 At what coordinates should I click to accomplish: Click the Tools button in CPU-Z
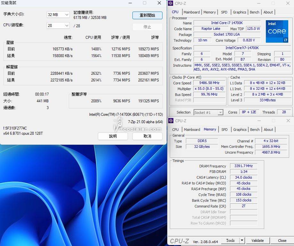pos(230,240)
